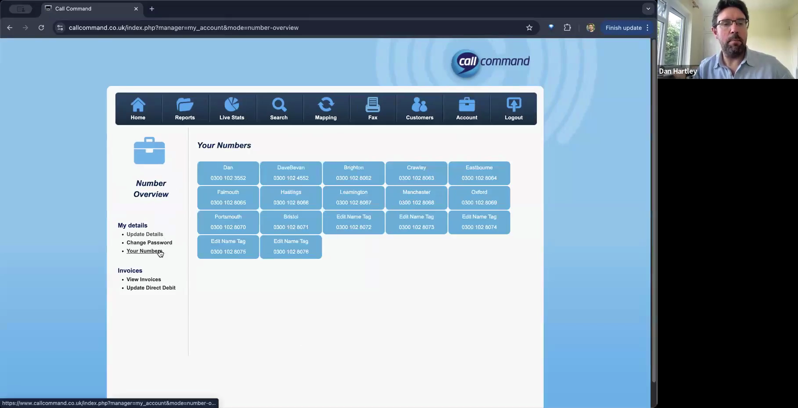Go back in browser history
Screen dimensions: 798x408
pos(10,28)
